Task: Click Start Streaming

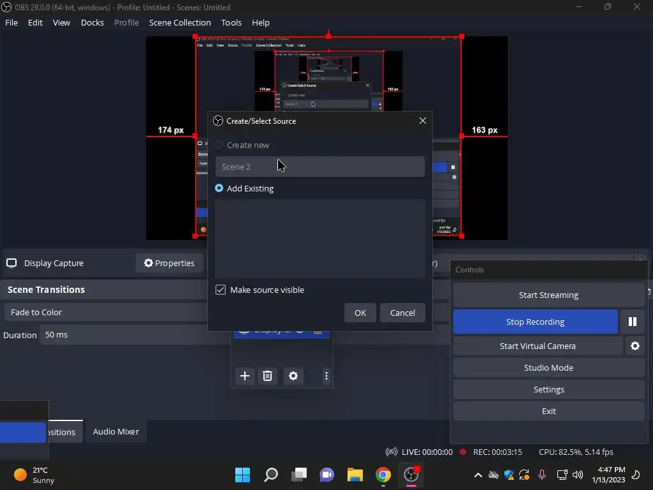Action: pos(548,295)
